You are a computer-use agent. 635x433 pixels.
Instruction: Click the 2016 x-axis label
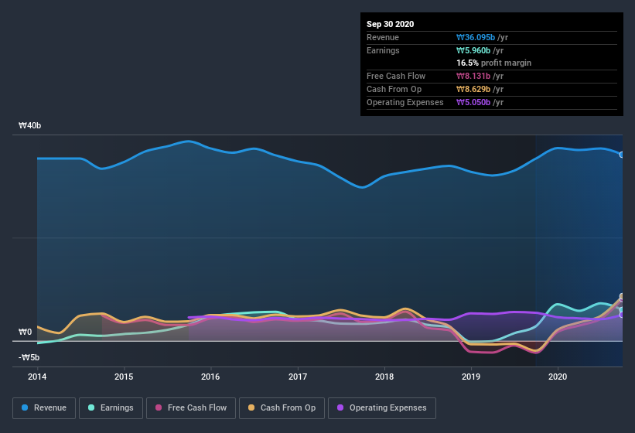[x=210, y=377]
